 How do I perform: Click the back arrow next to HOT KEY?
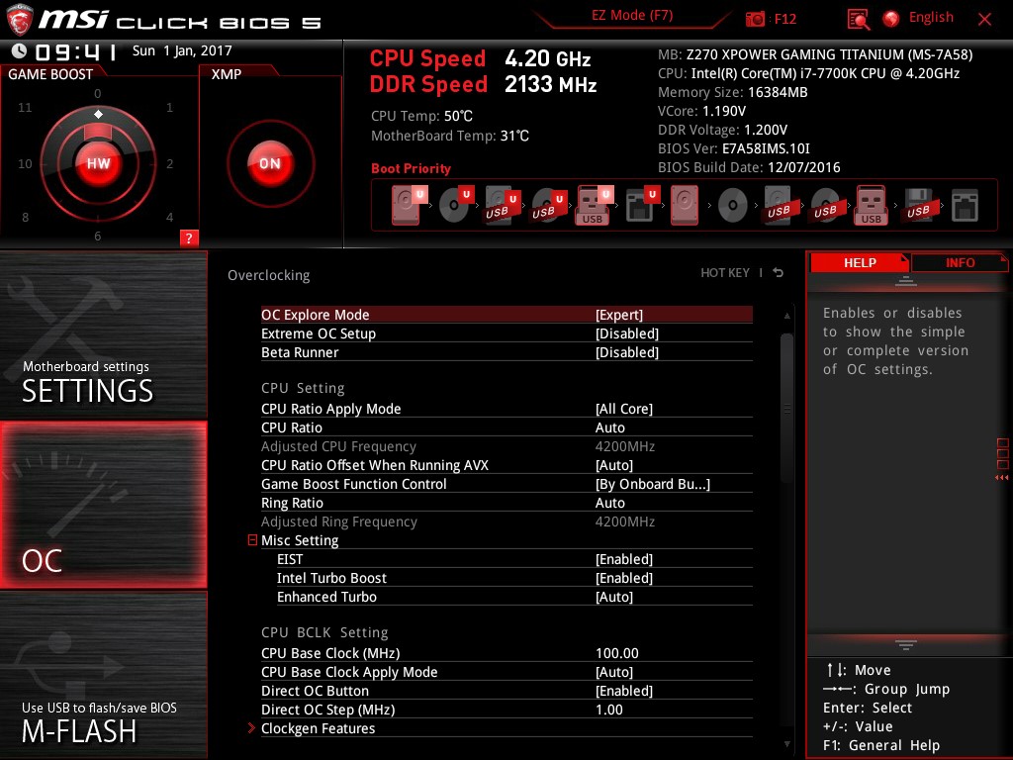[x=779, y=273]
